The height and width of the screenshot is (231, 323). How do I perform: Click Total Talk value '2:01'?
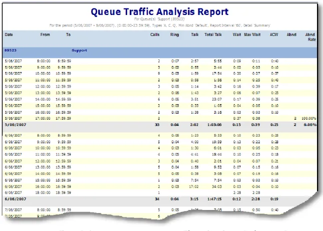pyautogui.click(x=218, y=161)
